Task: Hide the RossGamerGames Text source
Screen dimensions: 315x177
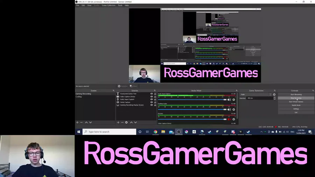Action: tap(152, 94)
